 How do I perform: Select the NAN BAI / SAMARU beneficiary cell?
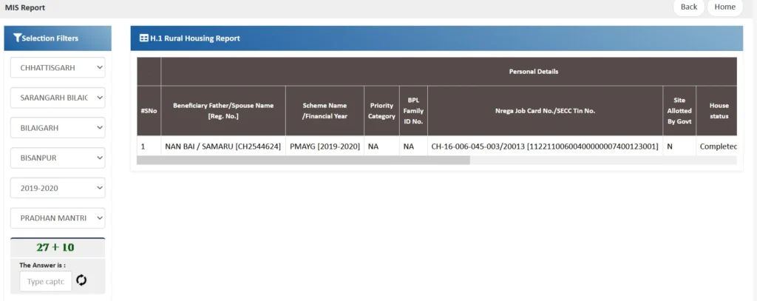[223, 146]
